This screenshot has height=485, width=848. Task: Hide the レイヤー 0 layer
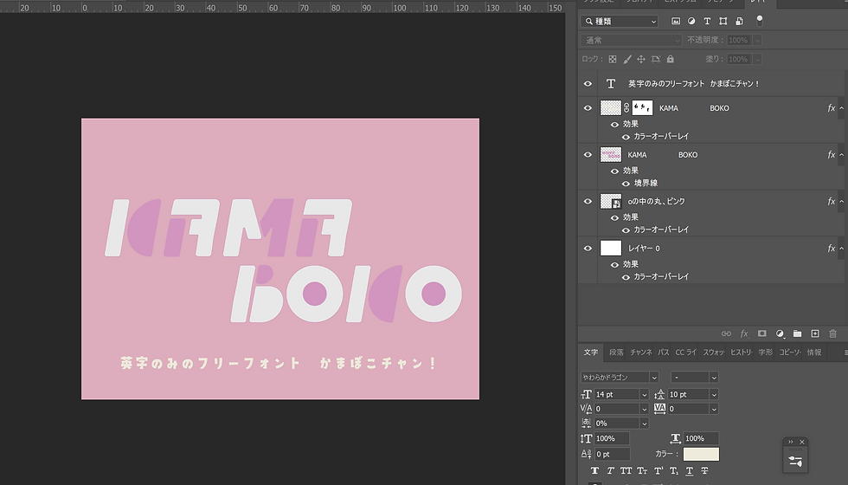588,249
